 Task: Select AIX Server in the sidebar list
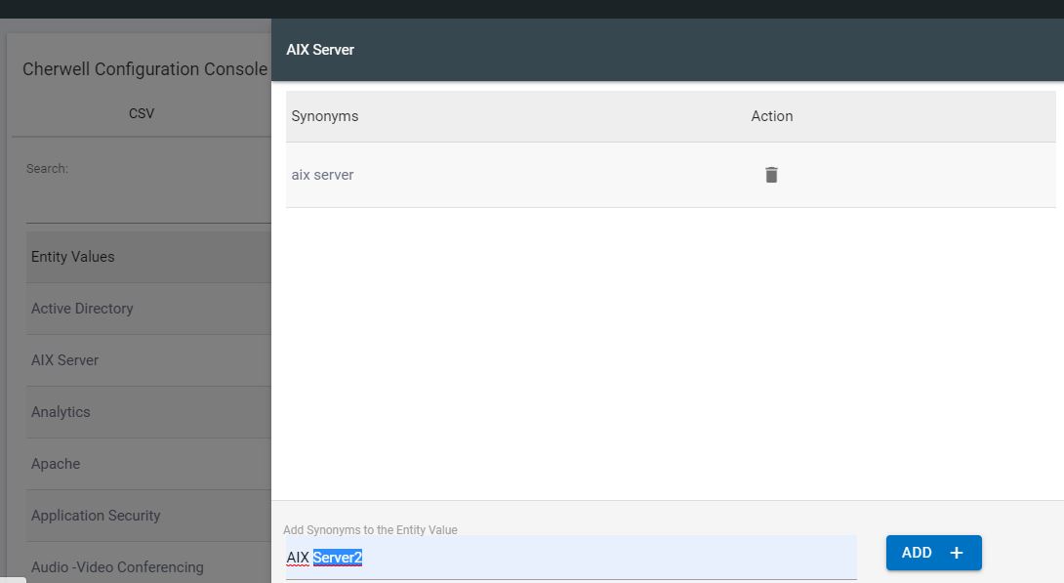pos(65,360)
